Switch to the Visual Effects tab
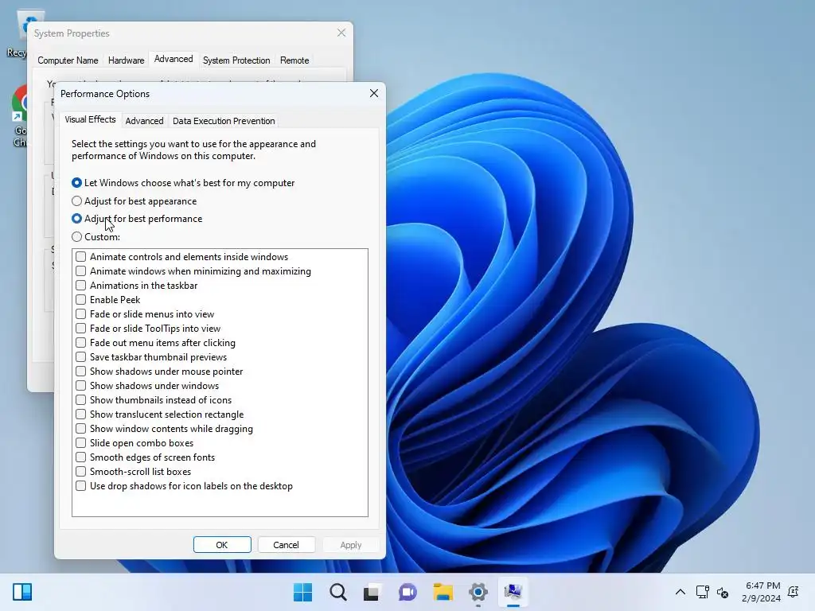Image resolution: width=815 pixels, height=611 pixels. (91, 119)
